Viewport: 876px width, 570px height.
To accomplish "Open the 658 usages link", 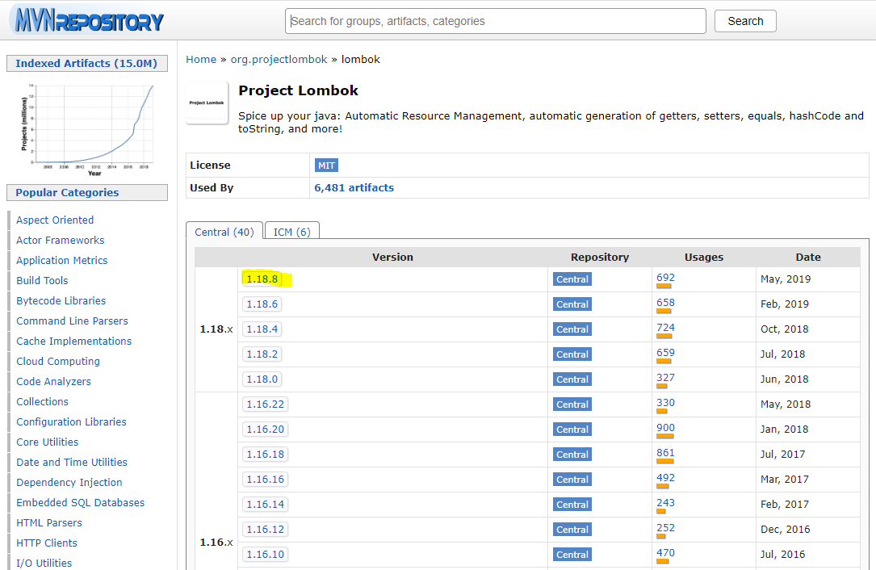I will pos(665,303).
